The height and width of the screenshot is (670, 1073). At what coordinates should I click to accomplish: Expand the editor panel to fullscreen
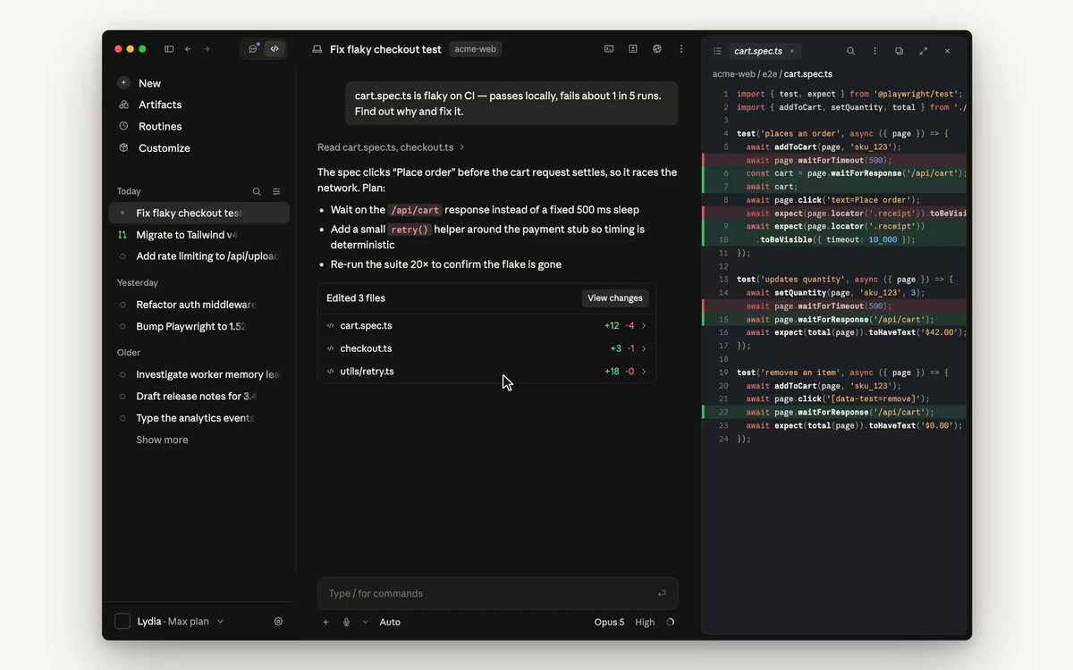click(923, 51)
